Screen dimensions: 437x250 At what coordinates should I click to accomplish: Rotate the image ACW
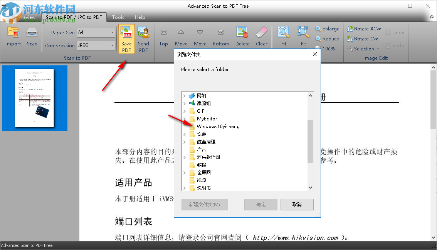click(364, 28)
